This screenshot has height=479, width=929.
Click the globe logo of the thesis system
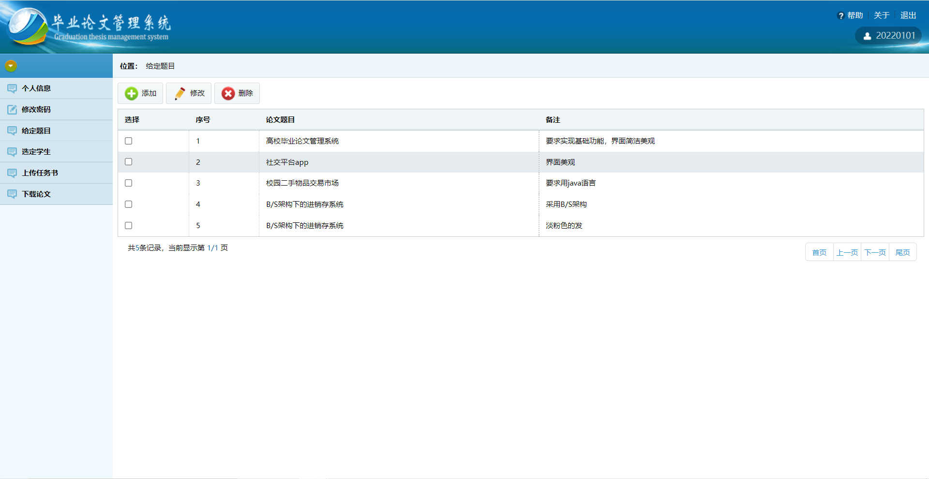[27, 25]
